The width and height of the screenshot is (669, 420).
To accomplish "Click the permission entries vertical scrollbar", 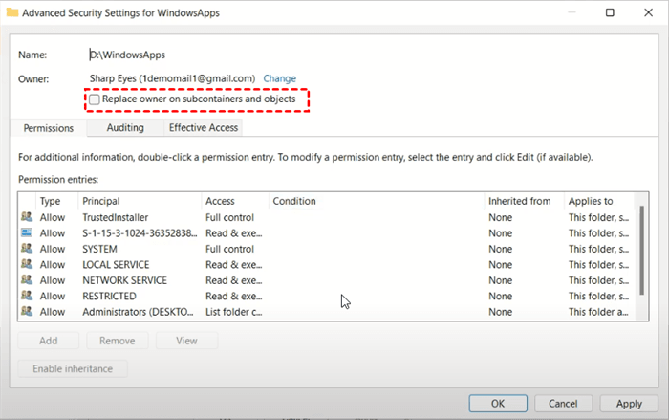I will click(x=641, y=251).
